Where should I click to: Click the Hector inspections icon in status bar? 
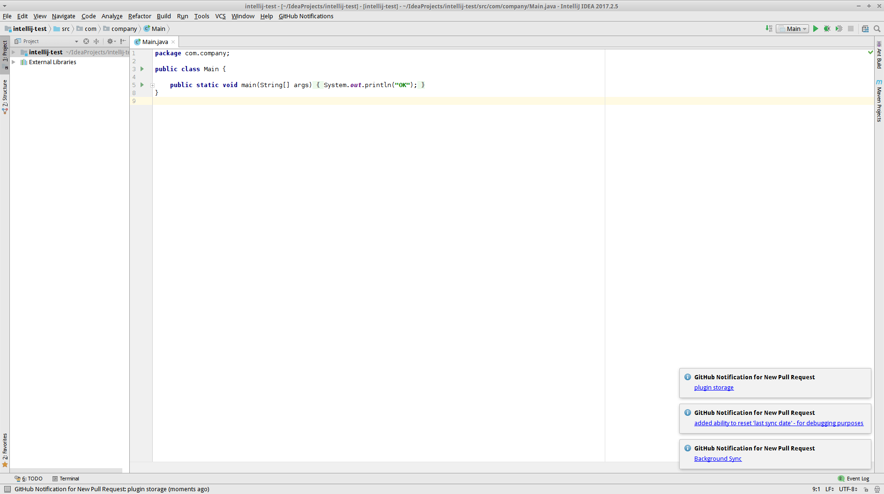pos(878,489)
